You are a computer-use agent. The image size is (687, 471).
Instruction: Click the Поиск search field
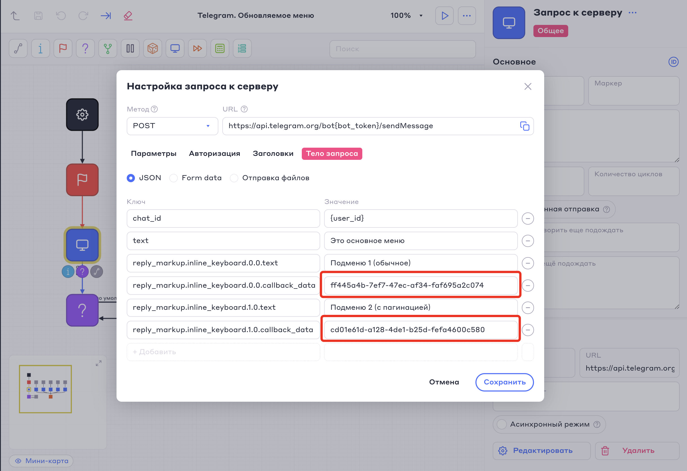pyautogui.click(x=403, y=49)
